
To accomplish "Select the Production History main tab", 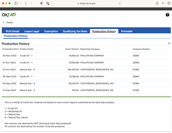I will pos(104,31).
